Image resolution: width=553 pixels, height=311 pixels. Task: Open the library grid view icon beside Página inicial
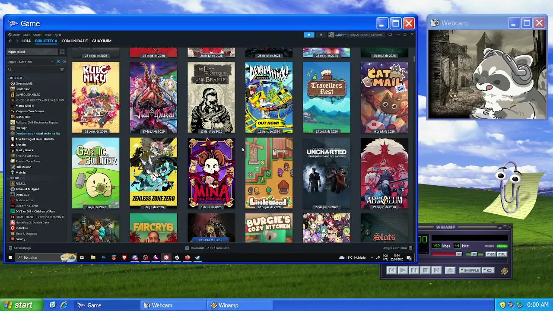[x=62, y=52]
